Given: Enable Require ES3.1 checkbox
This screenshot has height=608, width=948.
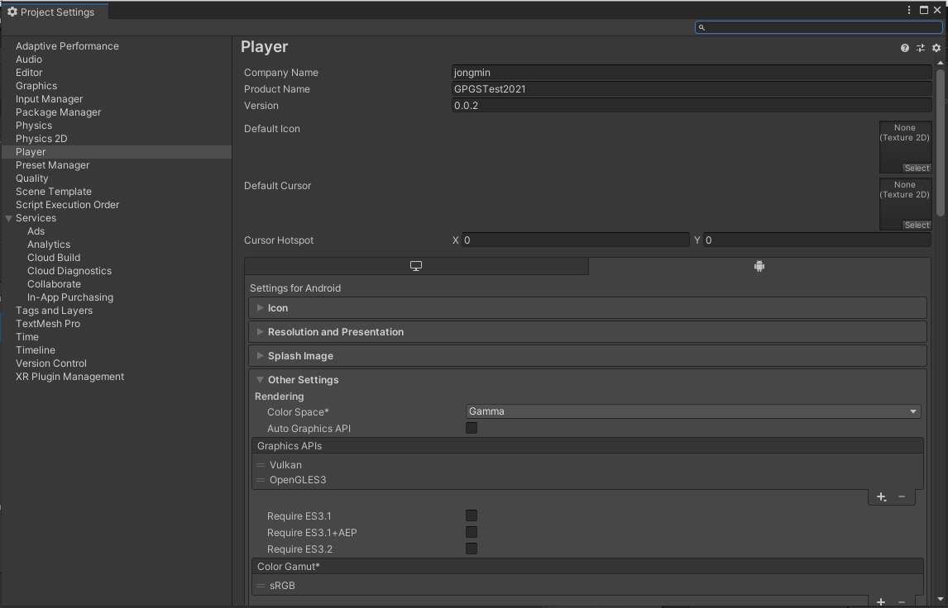Looking at the screenshot, I should [x=472, y=515].
